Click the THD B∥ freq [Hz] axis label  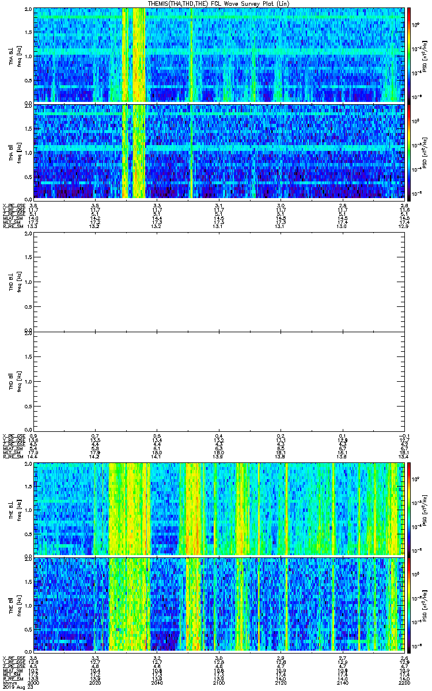click(x=20, y=381)
